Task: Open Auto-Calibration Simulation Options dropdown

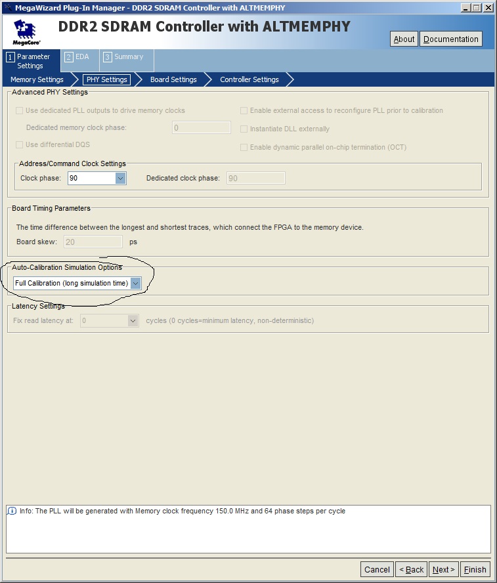Action: (77, 284)
